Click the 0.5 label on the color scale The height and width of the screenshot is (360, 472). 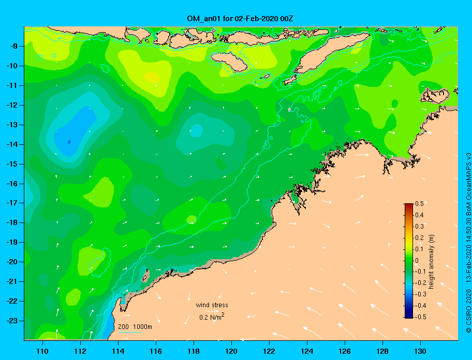click(419, 204)
